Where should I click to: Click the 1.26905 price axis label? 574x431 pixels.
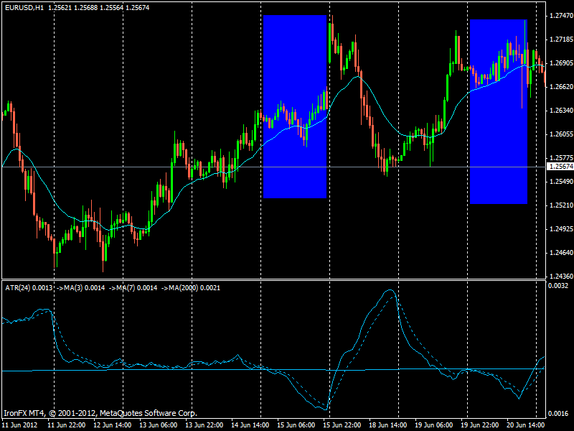tap(560, 63)
